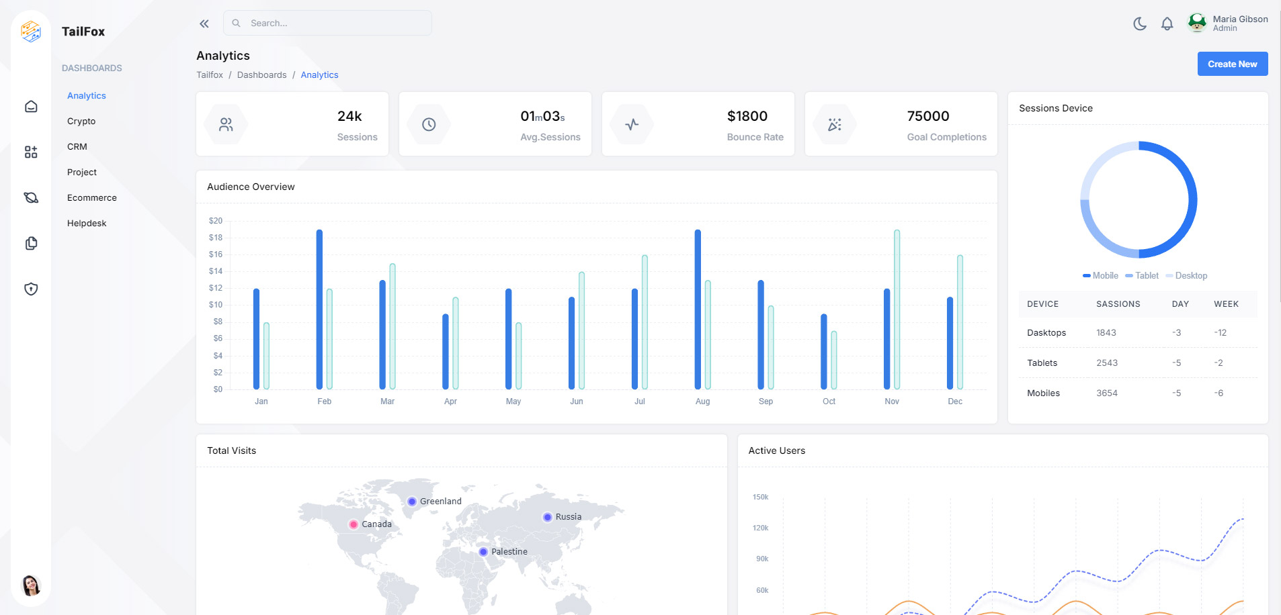Open the pages copy sidebar icon
Screen dimensions: 1281x615
tap(31, 244)
